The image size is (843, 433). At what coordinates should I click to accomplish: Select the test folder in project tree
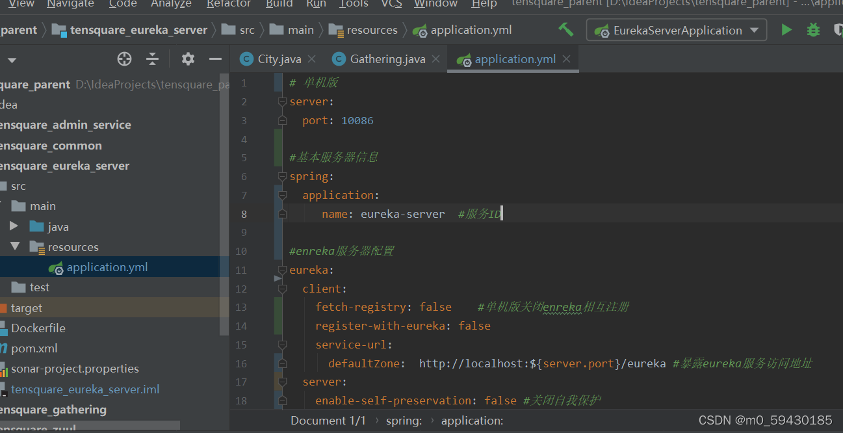click(31, 287)
